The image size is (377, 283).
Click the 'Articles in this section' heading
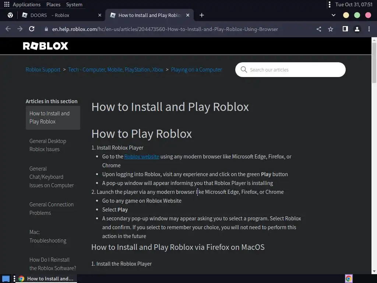52,101
